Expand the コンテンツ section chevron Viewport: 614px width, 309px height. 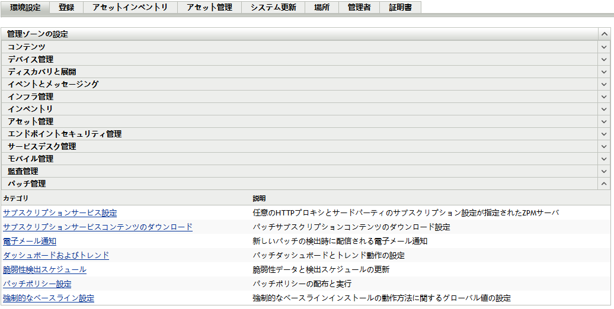click(x=604, y=47)
